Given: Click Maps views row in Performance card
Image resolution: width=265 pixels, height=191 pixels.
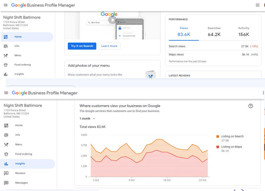Looking at the screenshot, I should click(x=213, y=55).
